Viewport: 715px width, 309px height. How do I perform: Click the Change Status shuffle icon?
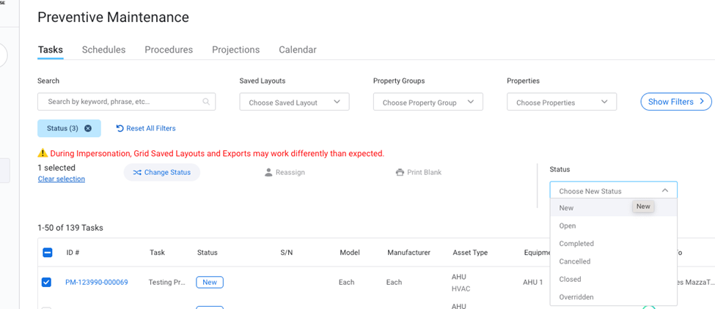(x=137, y=173)
